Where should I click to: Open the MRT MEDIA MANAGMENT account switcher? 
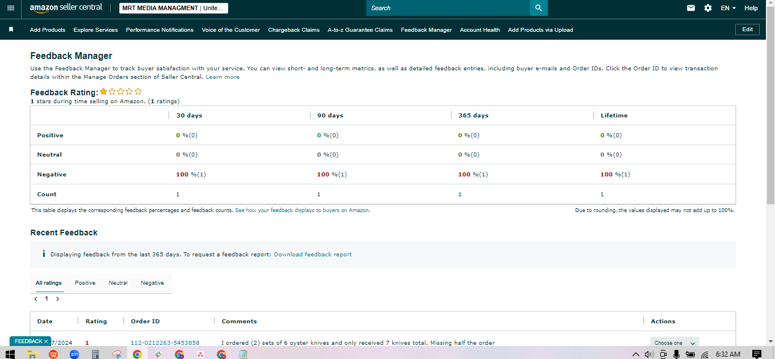[x=174, y=8]
